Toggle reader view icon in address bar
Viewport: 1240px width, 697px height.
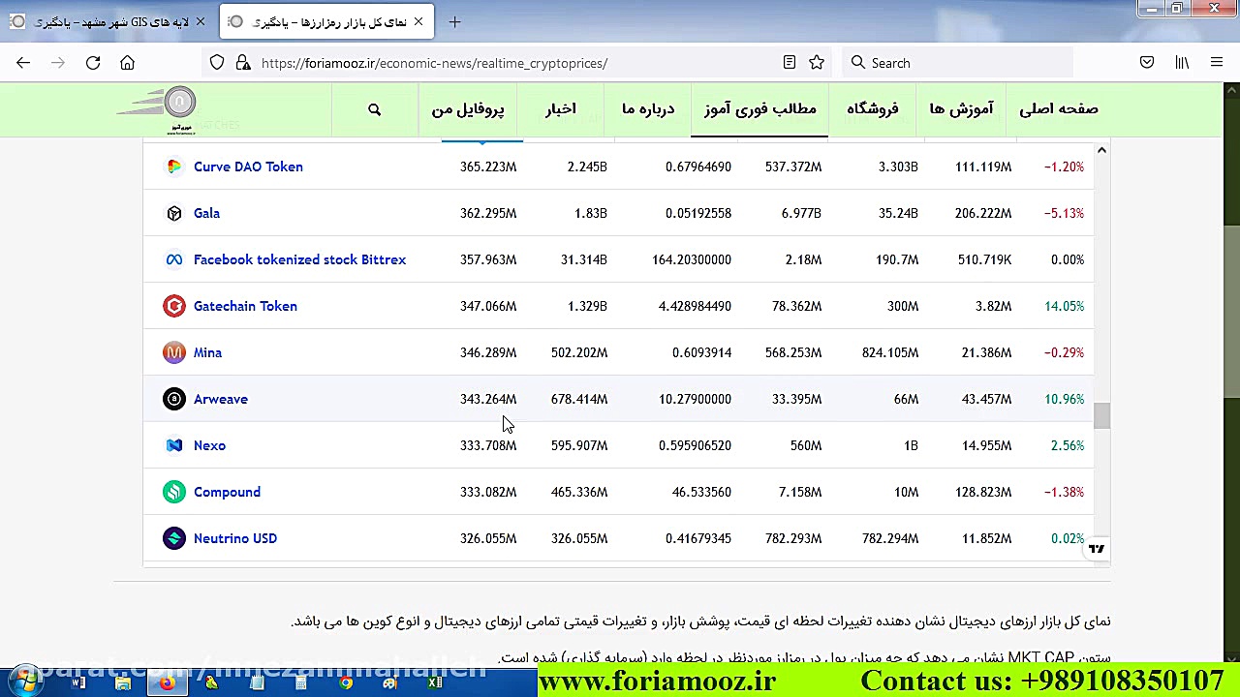[x=790, y=63]
